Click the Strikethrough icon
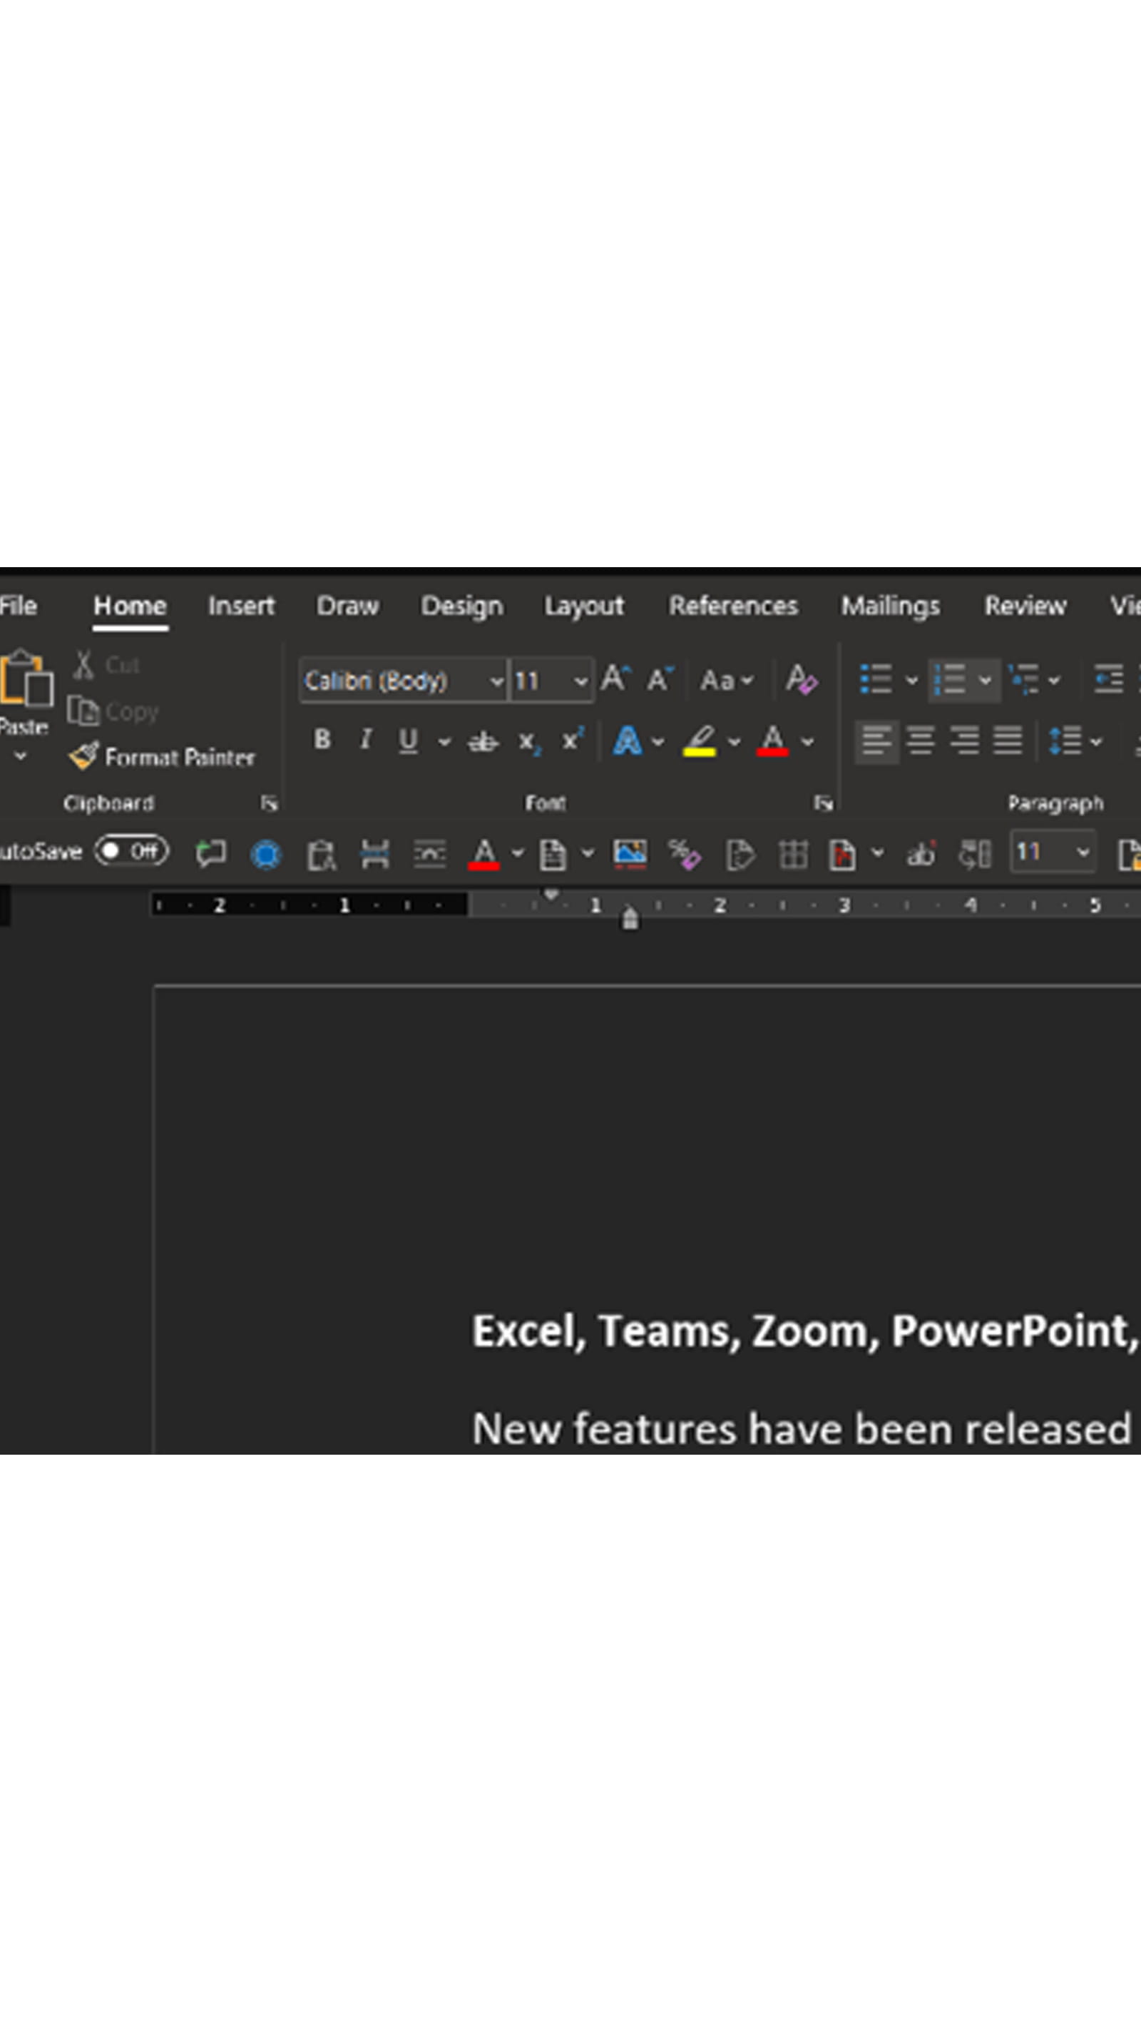The width and height of the screenshot is (1141, 2029). point(482,741)
